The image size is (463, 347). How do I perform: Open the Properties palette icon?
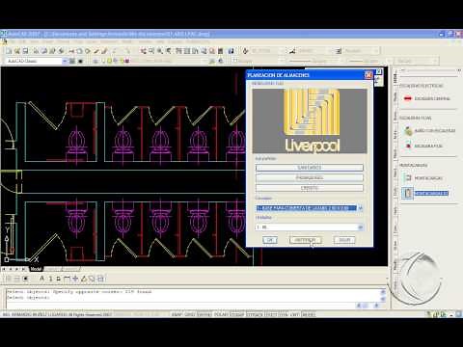(x=178, y=51)
